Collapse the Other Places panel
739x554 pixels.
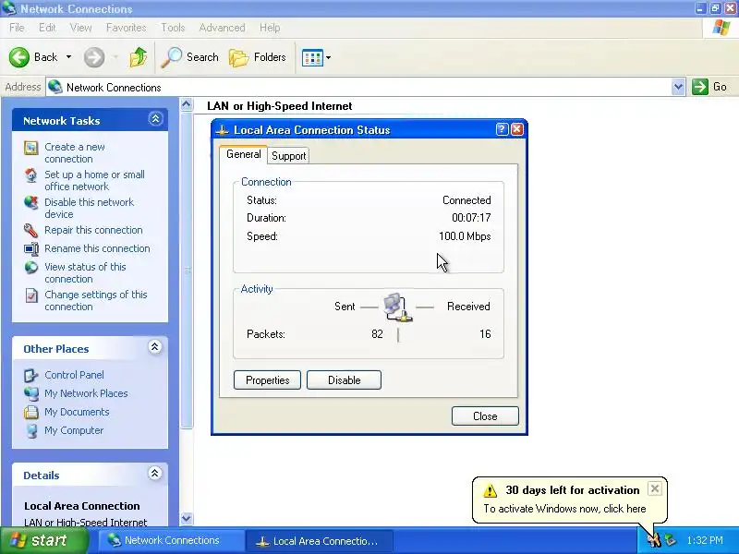(154, 347)
